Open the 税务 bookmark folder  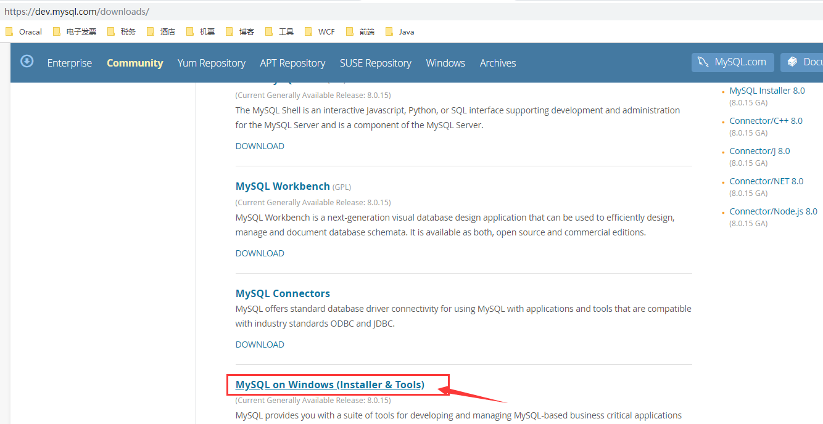click(122, 31)
